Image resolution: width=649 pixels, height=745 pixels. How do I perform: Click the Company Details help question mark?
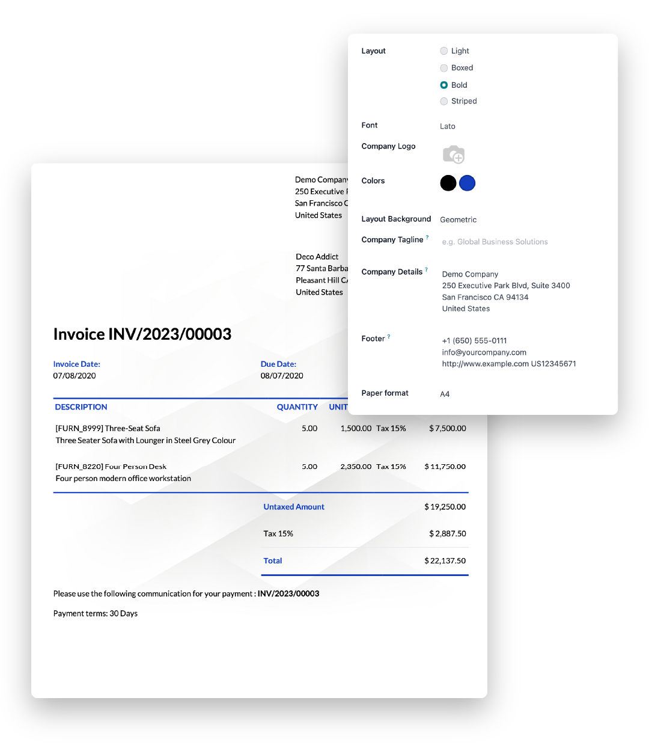pyautogui.click(x=427, y=269)
